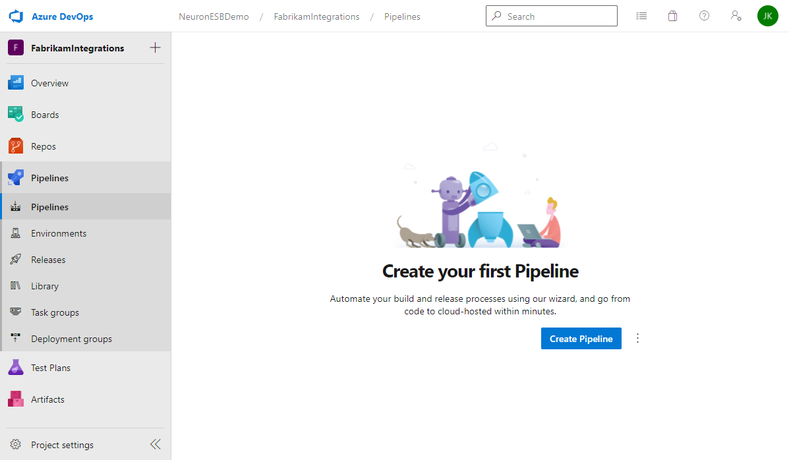789x460 pixels.
Task: Click the Pipelines hub rocket icon
Action: click(16, 178)
